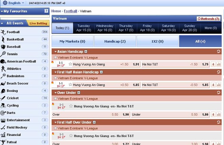Click the My Favourites help question mark icon

[46, 11]
